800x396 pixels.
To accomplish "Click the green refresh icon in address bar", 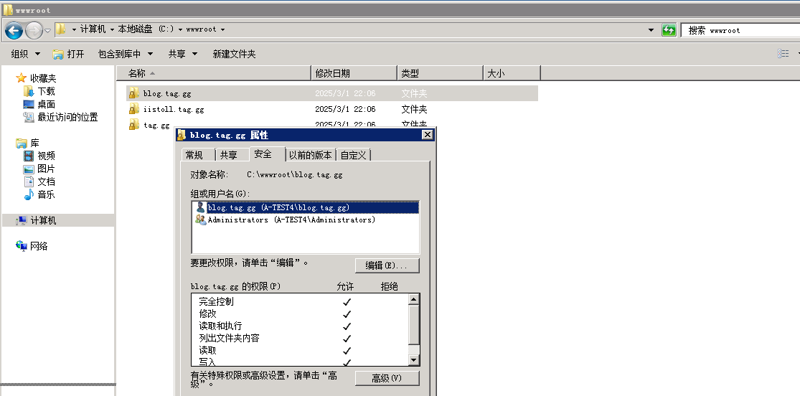I will 669,30.
